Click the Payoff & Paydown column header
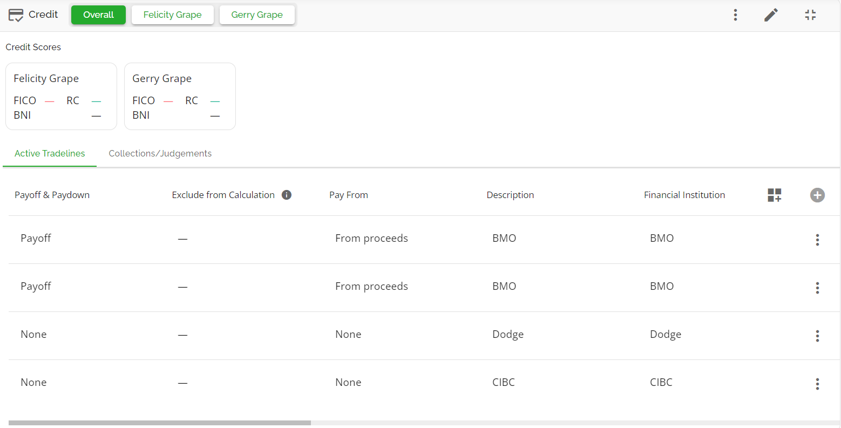The width and height of the screenshot is (841, 428). pos(52,195)
